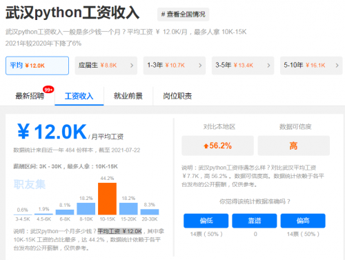Vote 偏高 on the data accuracy
This screenshot has width=345, height=260.
tap(303, 221)
